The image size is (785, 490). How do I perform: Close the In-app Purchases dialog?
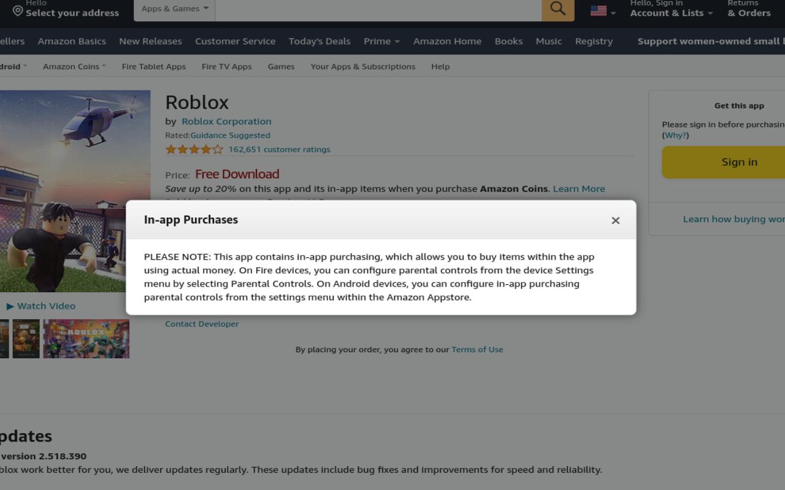[616, 221]
